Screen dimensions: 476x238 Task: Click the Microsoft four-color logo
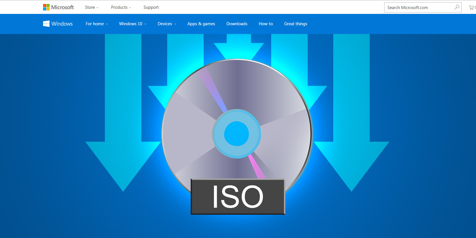pos(46,7)
